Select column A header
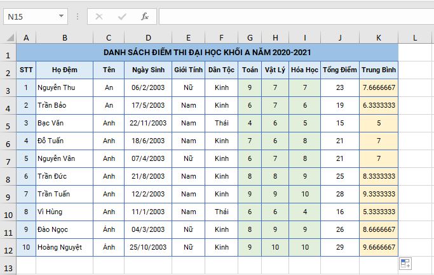Screen dimensions: 434x275 pos(26,37)
